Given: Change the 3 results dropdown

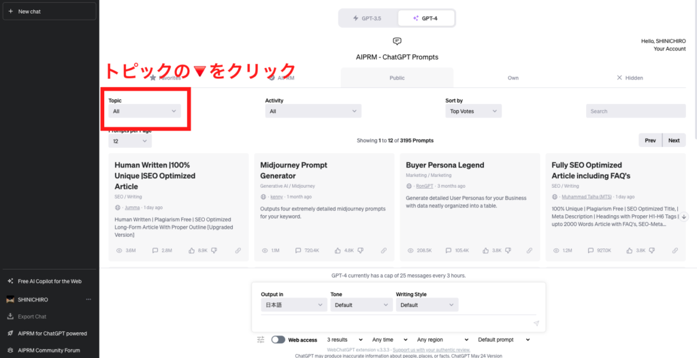Looking at the screenshot, I should 345,340.
